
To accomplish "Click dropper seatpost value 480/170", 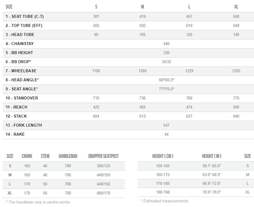I will click(x=103, y=193).
